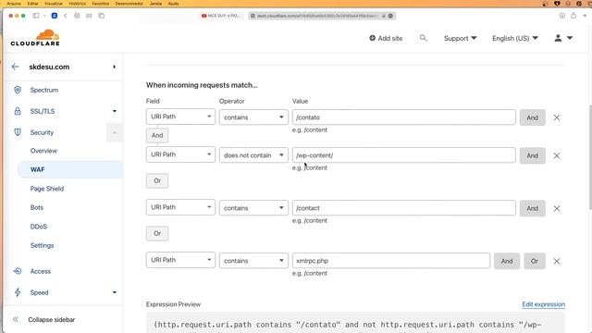Open the Visualizar menu in menu bar
592x333 pixels.
tap(54, 4)
